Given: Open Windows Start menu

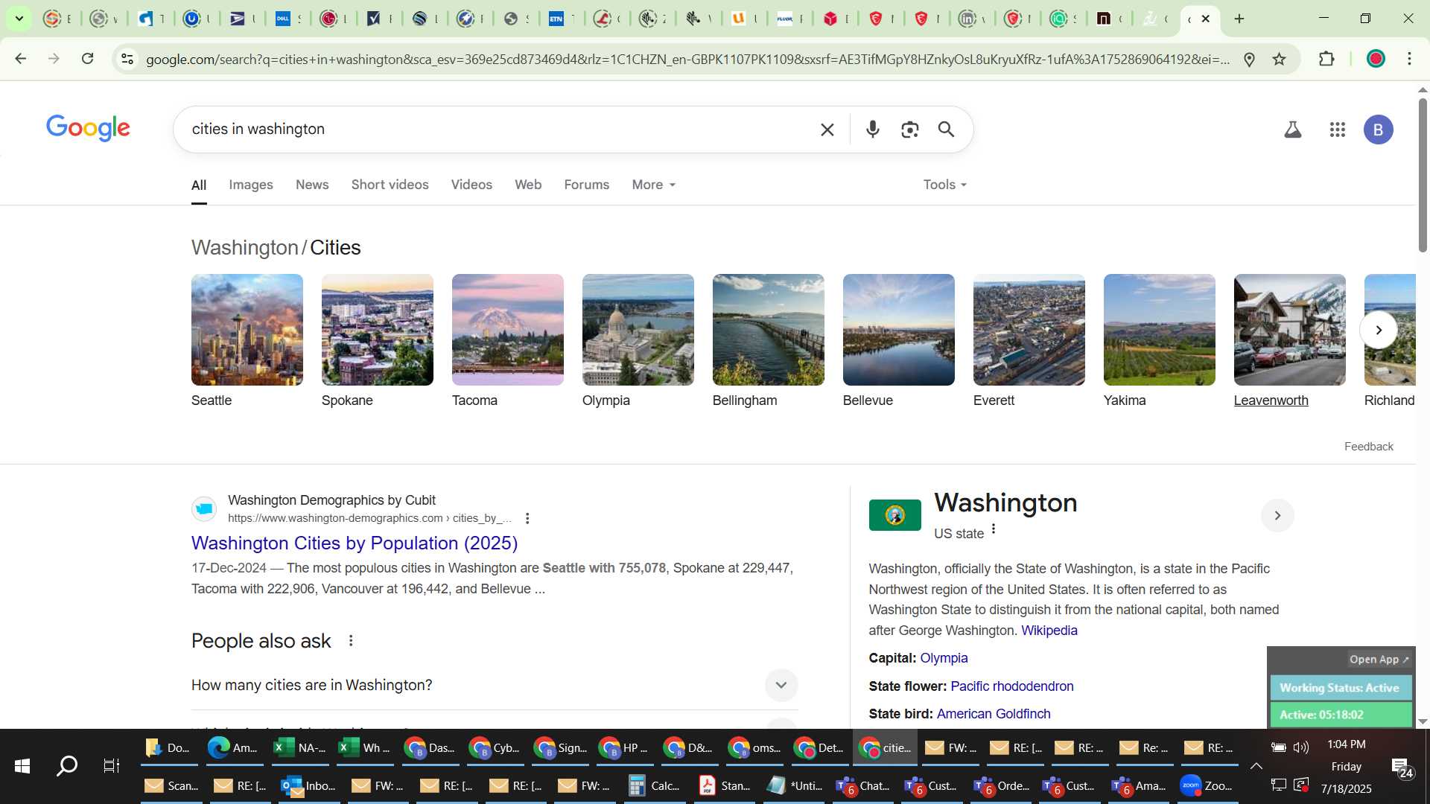Looking at the screenshot, I should click(22, 766).
